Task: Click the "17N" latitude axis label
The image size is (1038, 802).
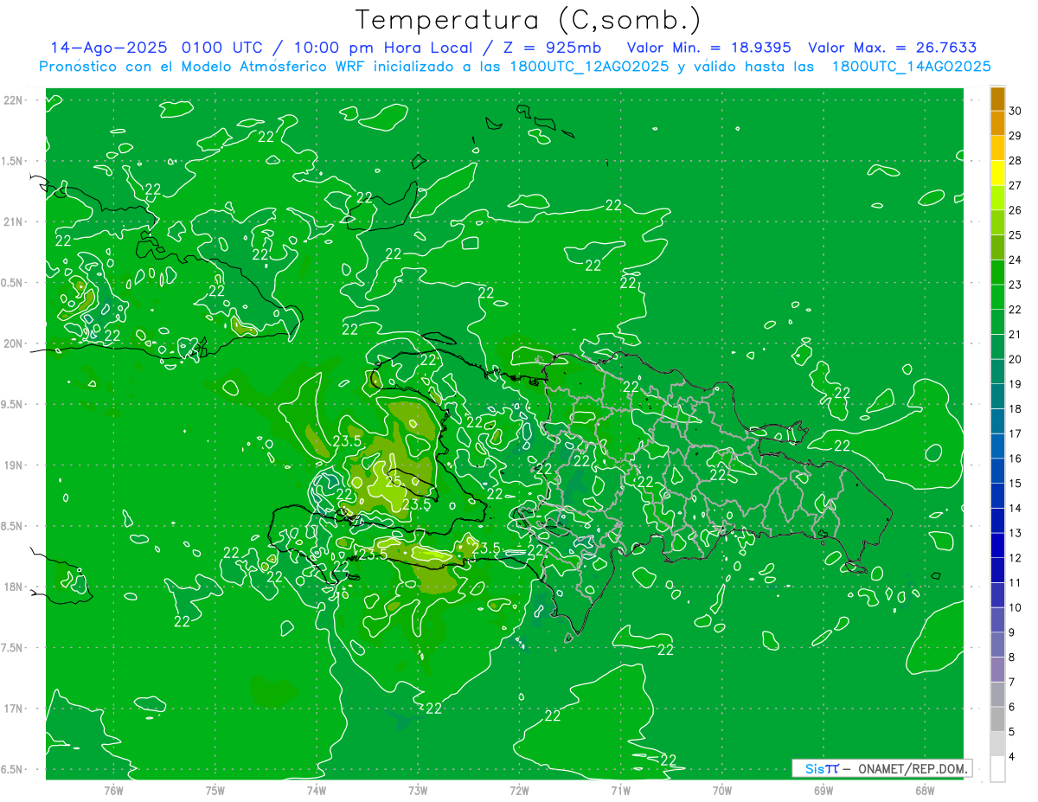Action: 14,709
